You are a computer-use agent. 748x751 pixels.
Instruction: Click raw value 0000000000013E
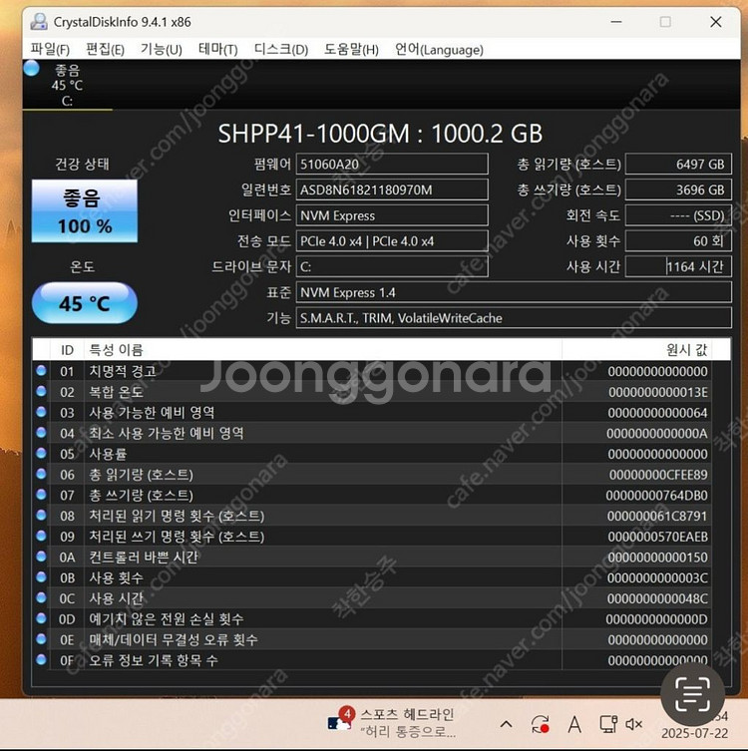tap(658, 392)
